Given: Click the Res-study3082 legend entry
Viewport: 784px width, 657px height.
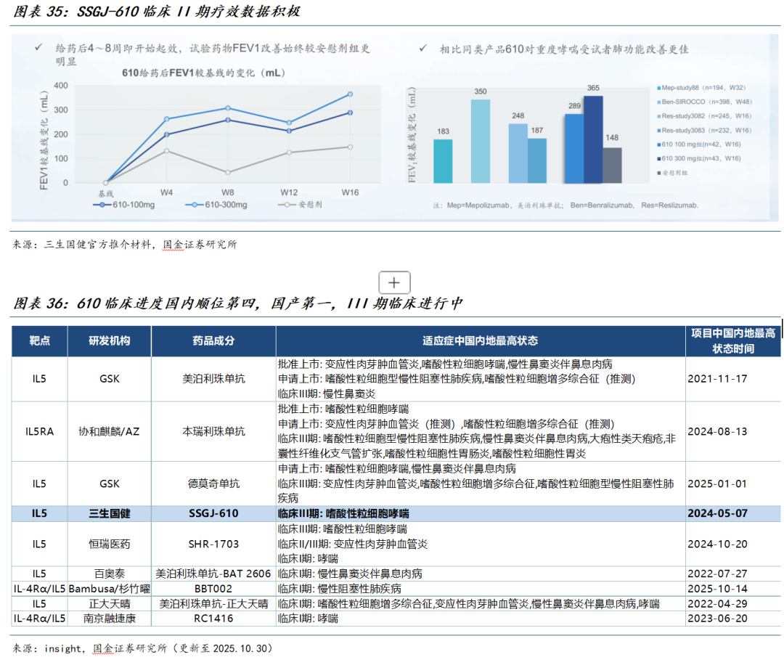Looking at the screenshot, I should pos(704,116).
